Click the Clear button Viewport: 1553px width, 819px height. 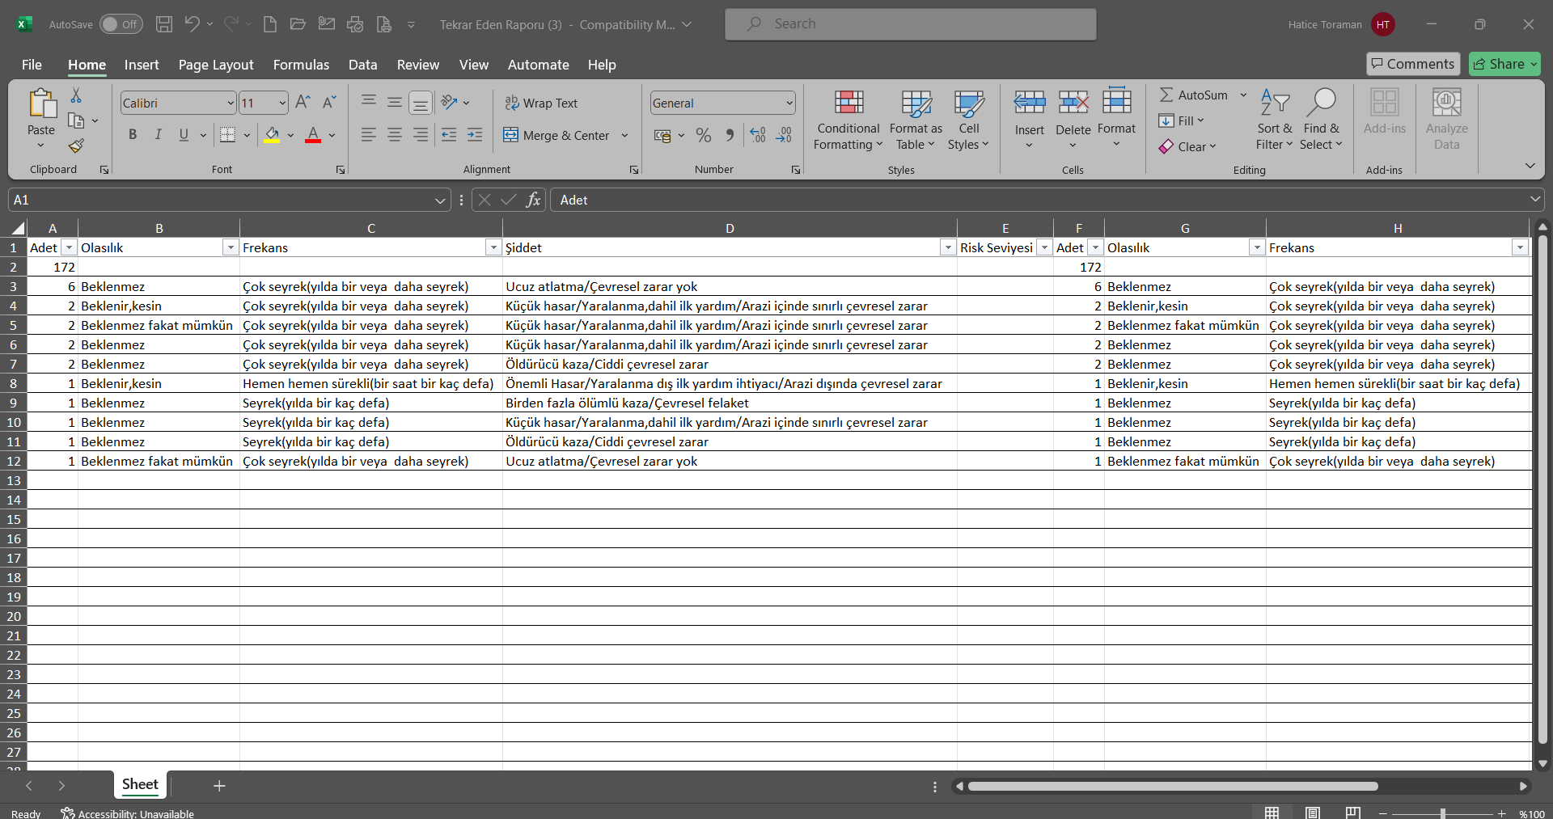(x=1187, y=146)
